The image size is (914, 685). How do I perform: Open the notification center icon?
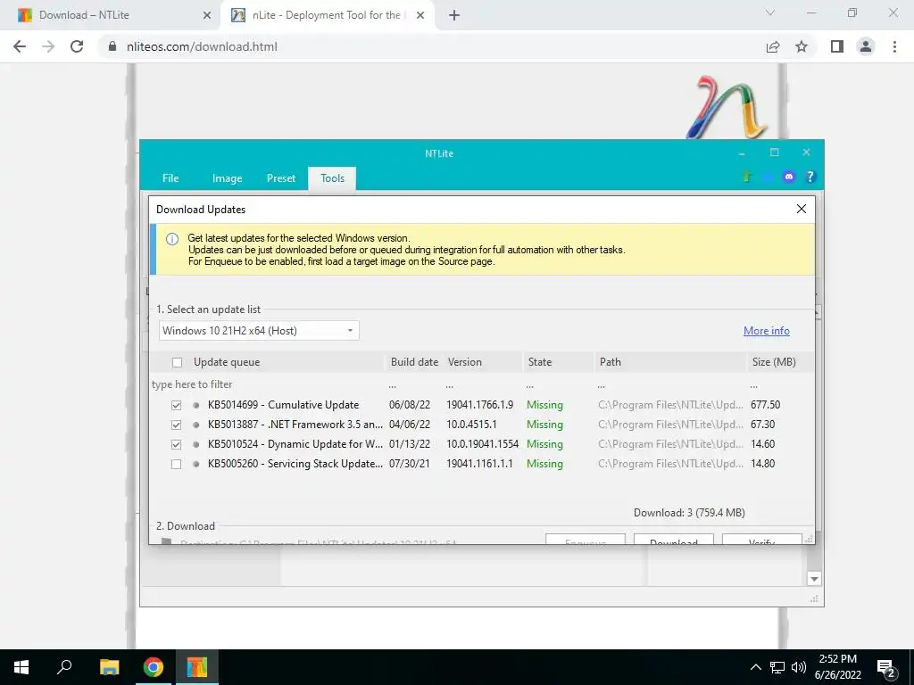pyautogui.click(x=886, y=669)
